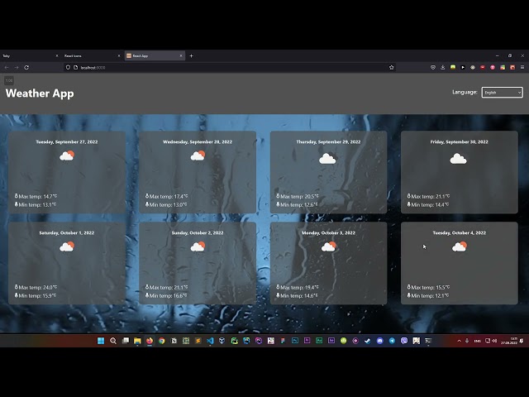Open the Language dropdown showing English

(502, 92)
